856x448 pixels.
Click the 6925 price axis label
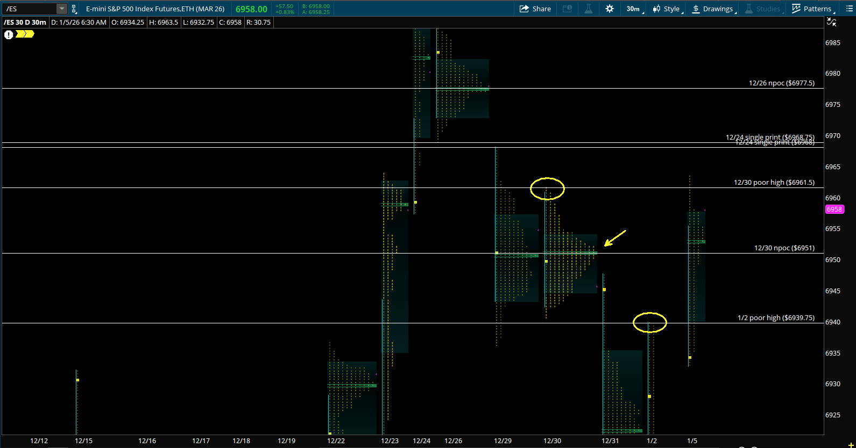[x=833, y=415]
